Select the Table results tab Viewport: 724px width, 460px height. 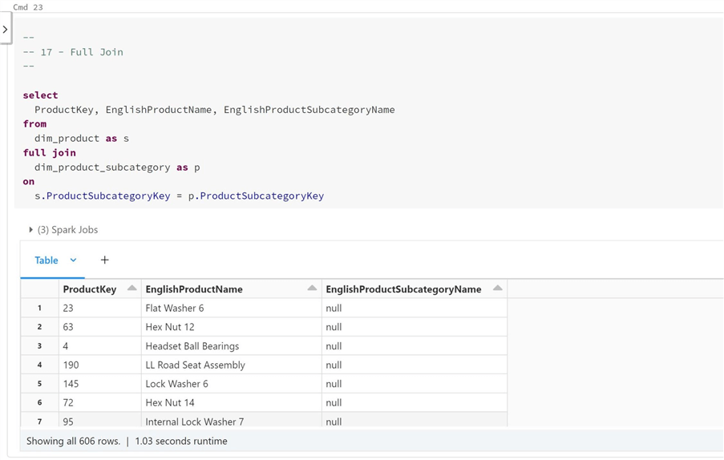click(47, 260)
